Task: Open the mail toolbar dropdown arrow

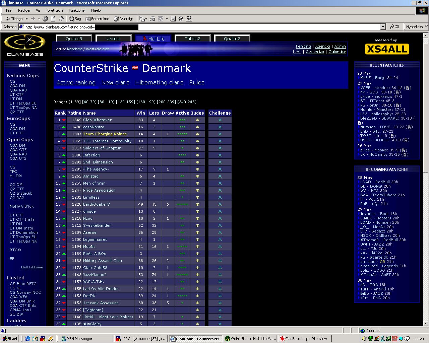Action: coord(146,19)
